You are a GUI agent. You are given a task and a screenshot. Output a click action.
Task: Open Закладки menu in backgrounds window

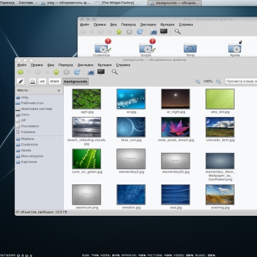point(85,65)
